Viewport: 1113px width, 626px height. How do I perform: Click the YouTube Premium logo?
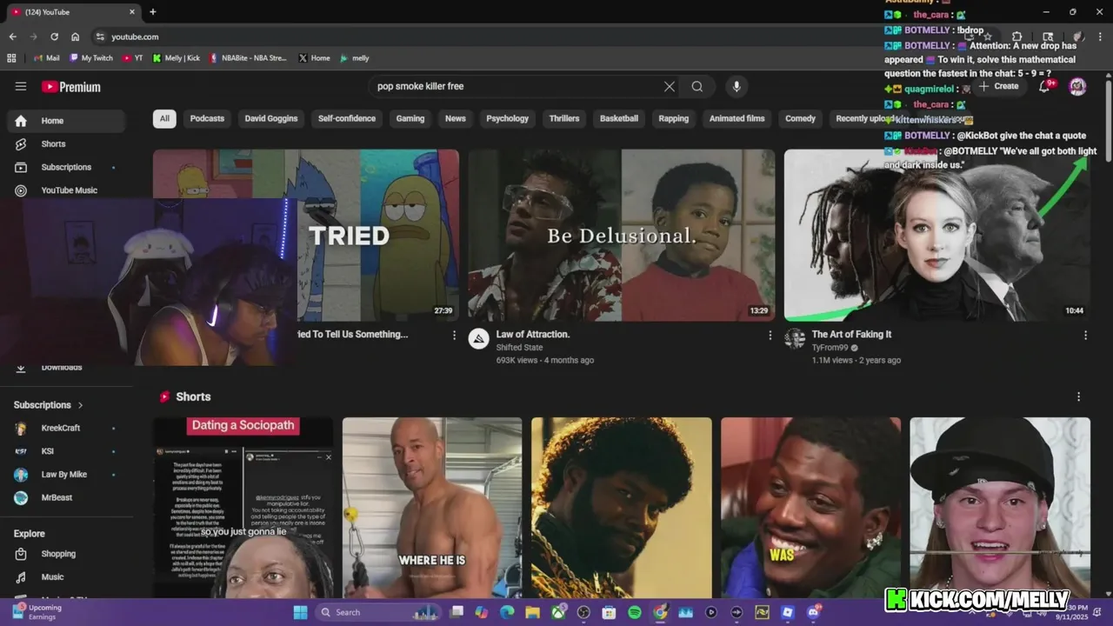click(71, 87)
